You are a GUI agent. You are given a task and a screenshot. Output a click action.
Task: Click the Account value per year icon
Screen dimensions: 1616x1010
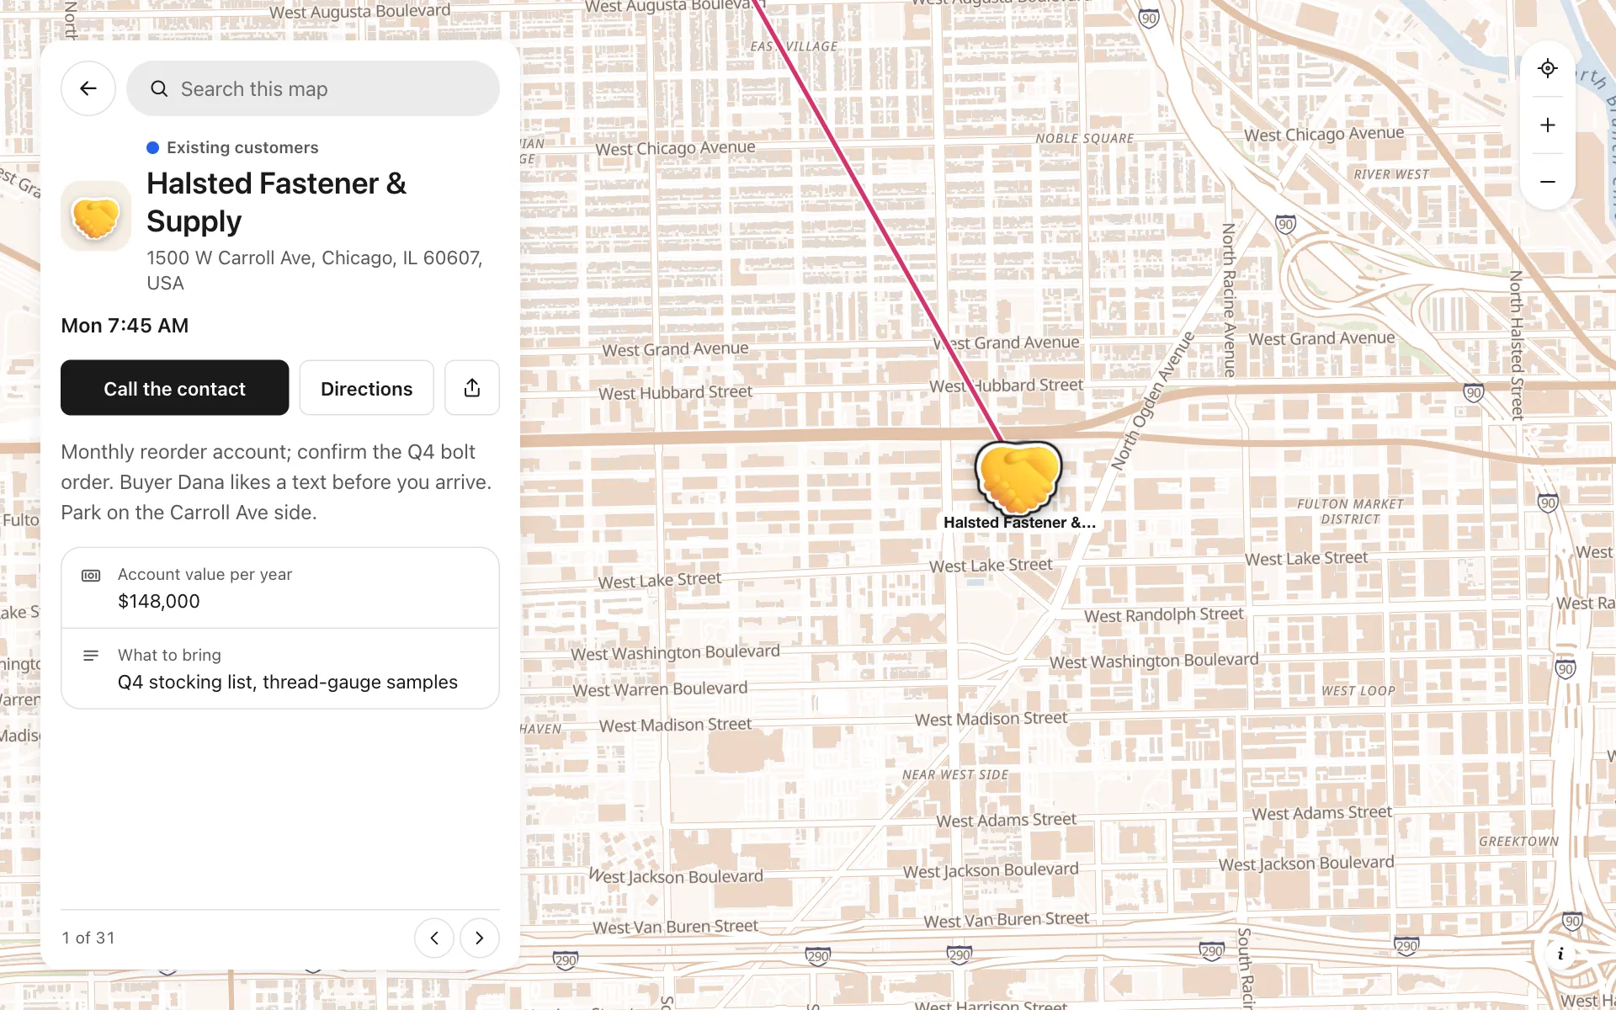[x=91, y=576]
